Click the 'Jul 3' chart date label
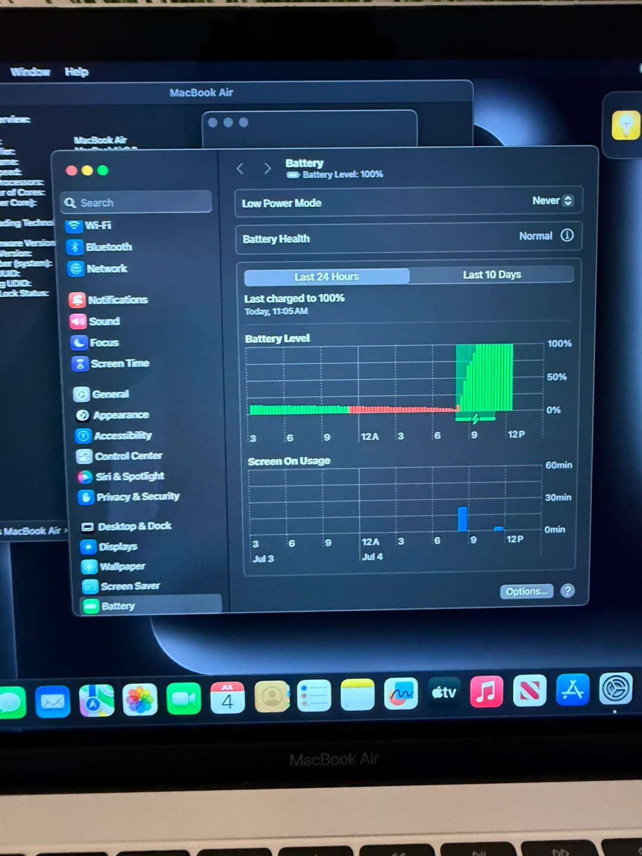642x856 pixels. click(263, 559)
